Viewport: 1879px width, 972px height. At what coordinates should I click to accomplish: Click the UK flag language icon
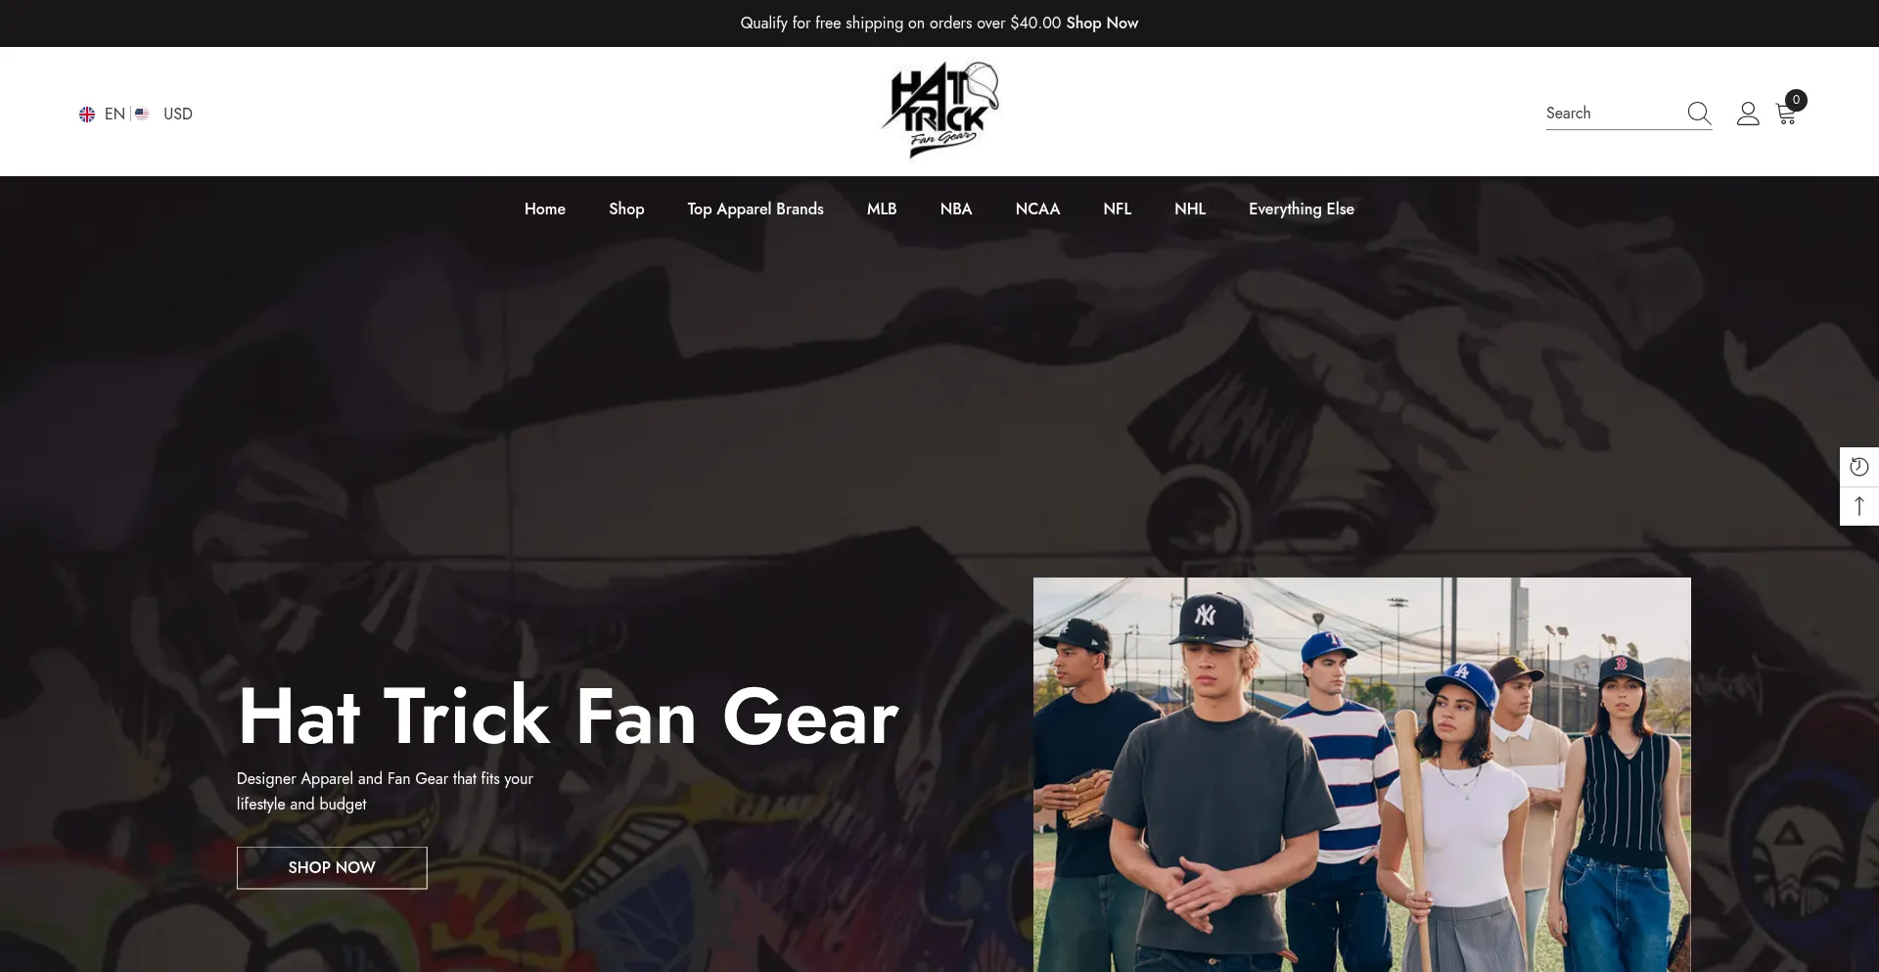coord(87,115)
